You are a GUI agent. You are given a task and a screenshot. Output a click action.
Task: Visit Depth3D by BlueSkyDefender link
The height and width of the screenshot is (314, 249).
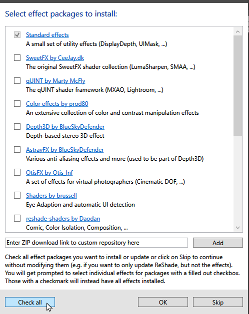tap(65, 127)
